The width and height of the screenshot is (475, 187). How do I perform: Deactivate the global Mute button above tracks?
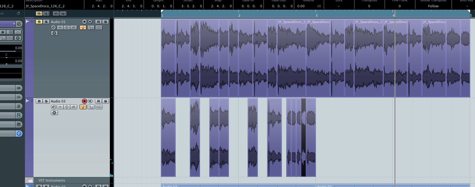39,13
